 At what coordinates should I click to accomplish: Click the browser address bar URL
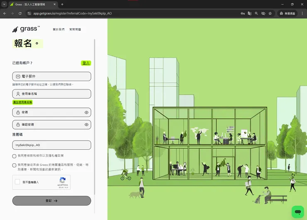[73, 14]
